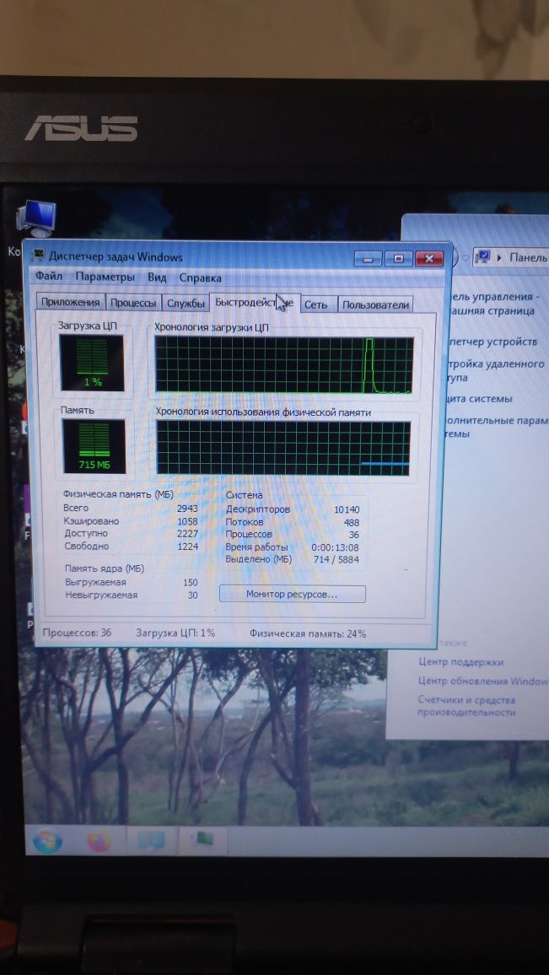The image size is (549, 975).
Task: Click the Монитор ресурсов button
Action: click(x=292, y=595)
